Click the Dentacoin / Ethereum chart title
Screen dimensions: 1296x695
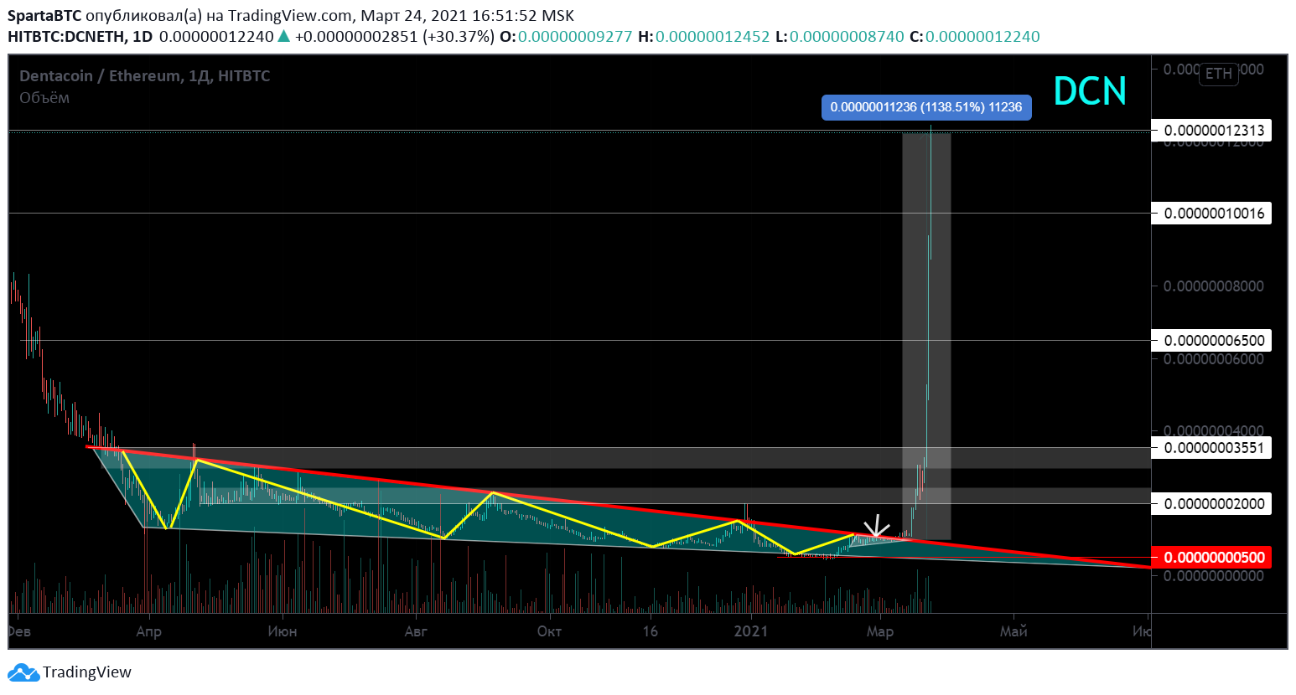(x=144, y=76)
